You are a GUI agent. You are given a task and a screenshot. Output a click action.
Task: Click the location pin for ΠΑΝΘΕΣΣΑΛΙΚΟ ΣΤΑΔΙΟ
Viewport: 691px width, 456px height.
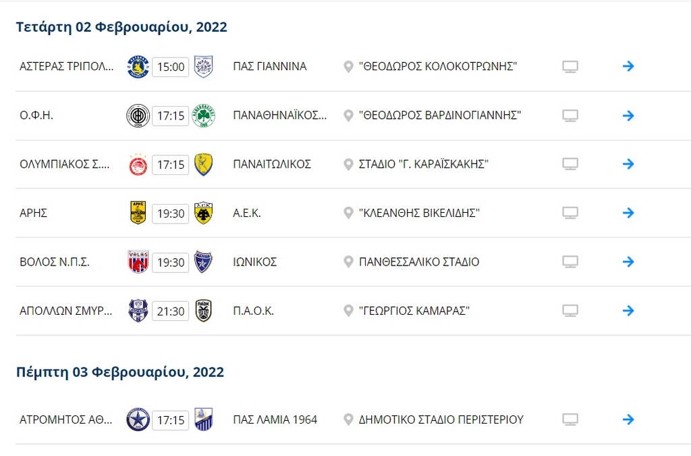click(348, 261)
